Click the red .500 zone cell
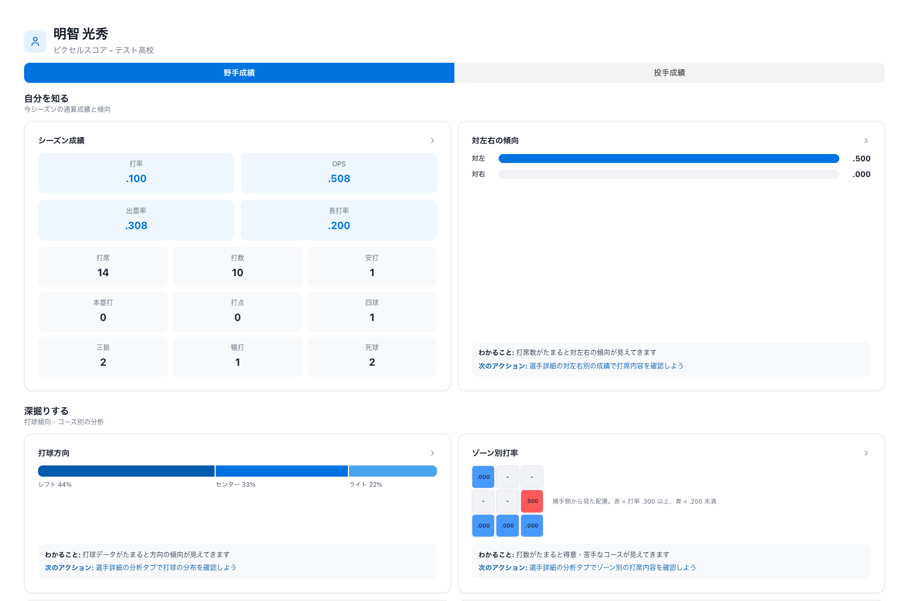 pyautogui.click(x=532, y=501)
